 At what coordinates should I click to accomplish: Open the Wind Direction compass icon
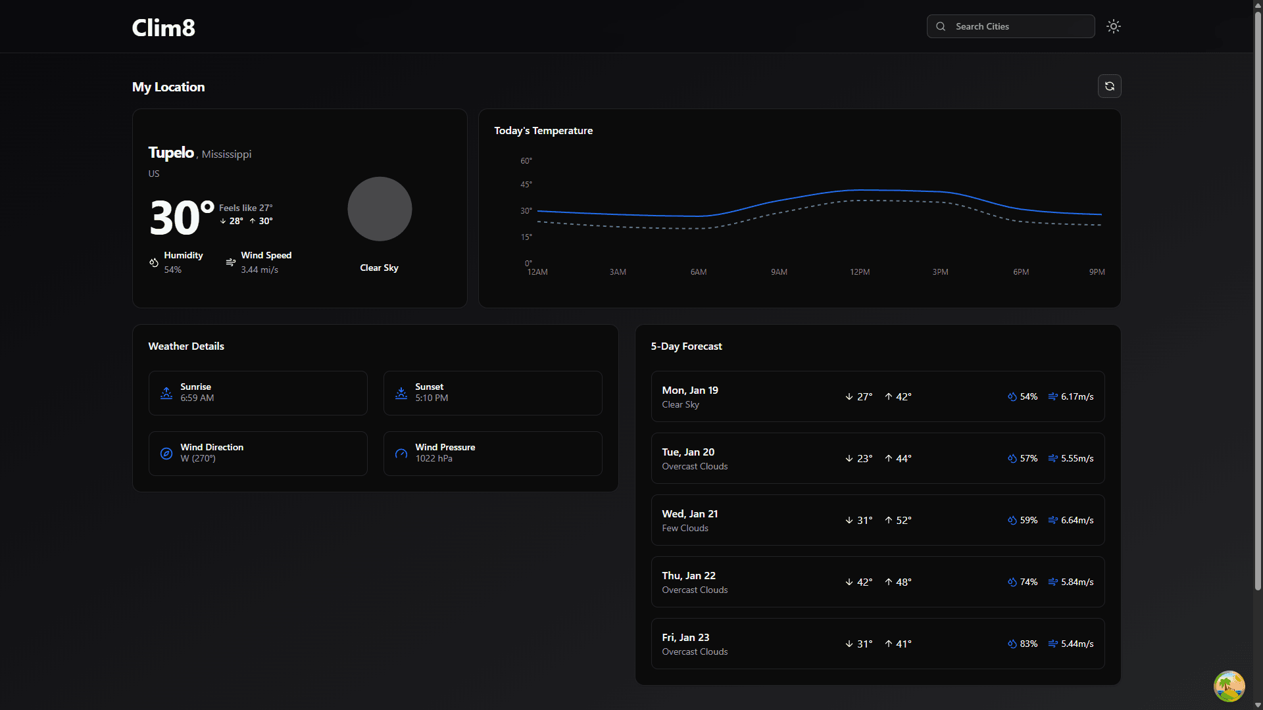pyautogui.click(x=166, y=454)
